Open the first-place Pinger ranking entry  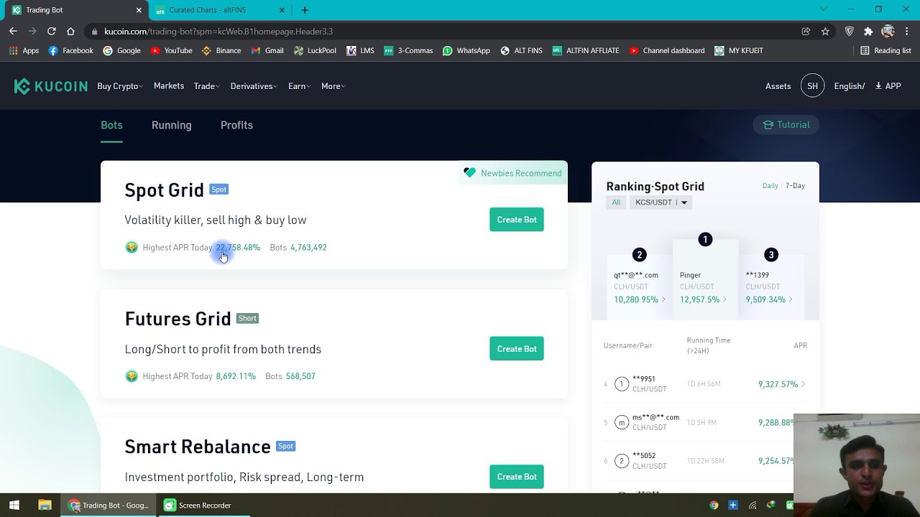pos(705,280)
